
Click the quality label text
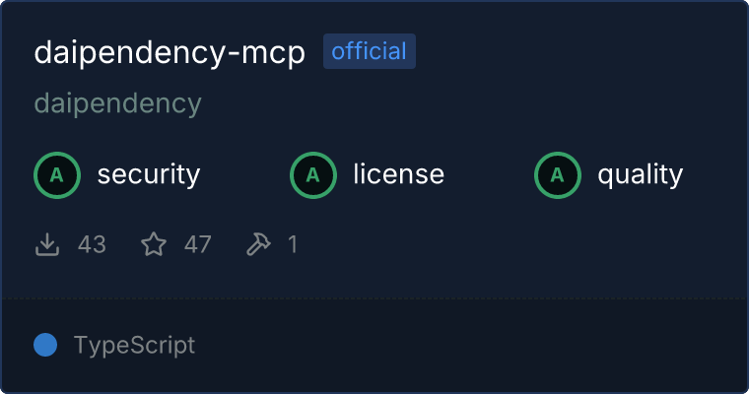point(641,175)
